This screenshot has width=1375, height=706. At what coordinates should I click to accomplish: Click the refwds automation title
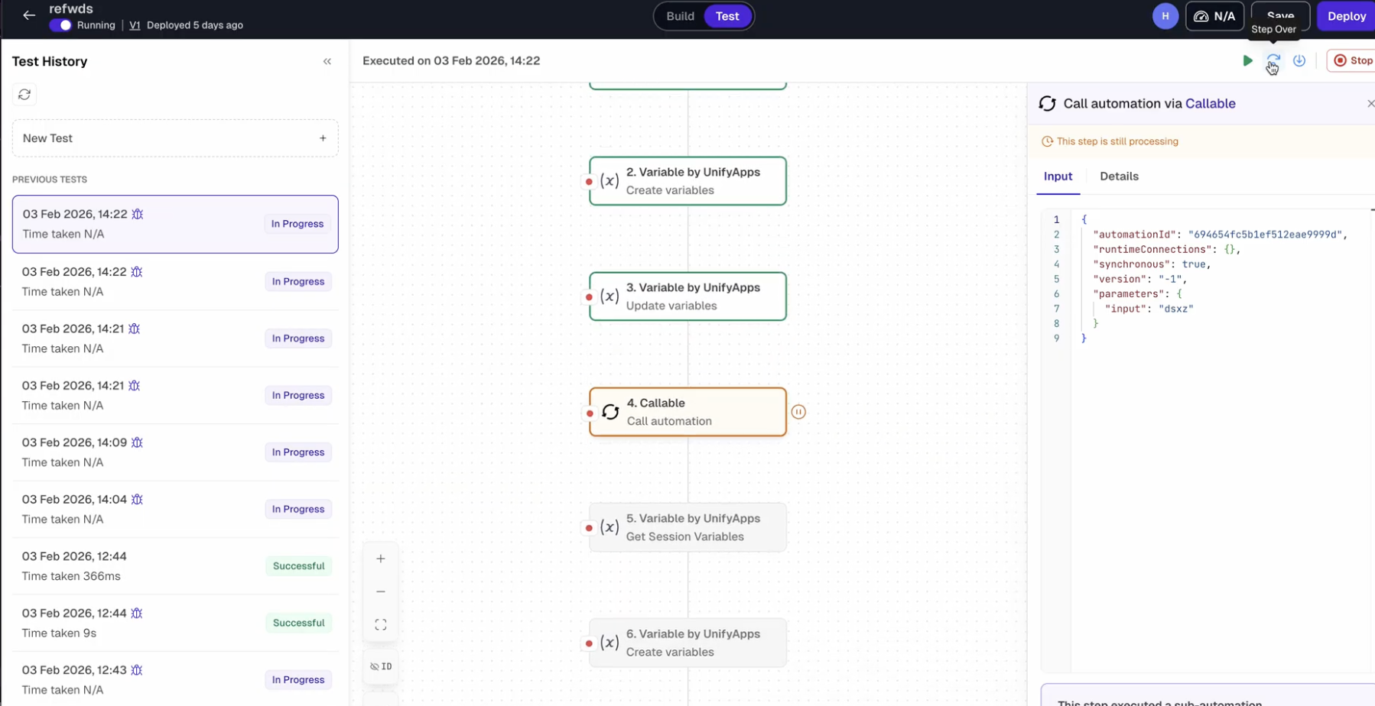point(71,9)
